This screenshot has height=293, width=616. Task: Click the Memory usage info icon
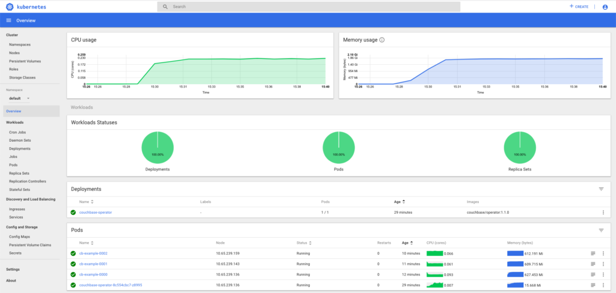[382, 40]
